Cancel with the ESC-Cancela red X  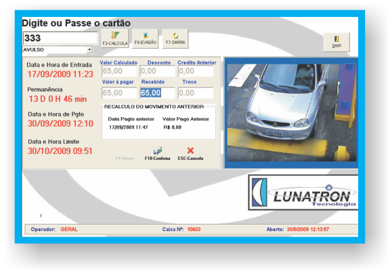pos(190,154)
